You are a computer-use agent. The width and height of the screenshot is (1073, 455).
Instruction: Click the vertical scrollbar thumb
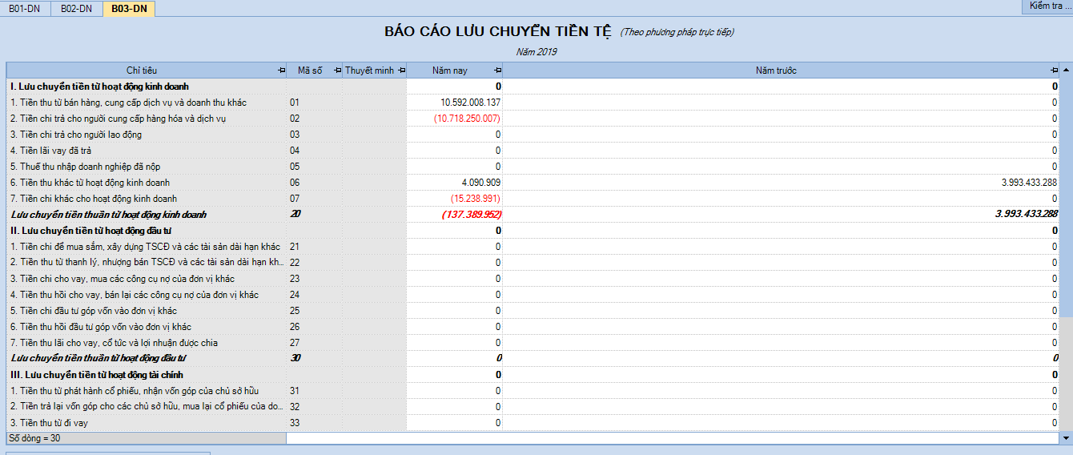1066,192
